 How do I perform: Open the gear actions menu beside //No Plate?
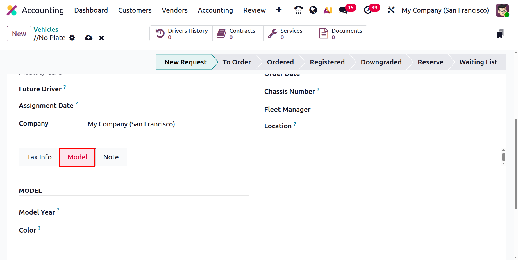point(72,38)
